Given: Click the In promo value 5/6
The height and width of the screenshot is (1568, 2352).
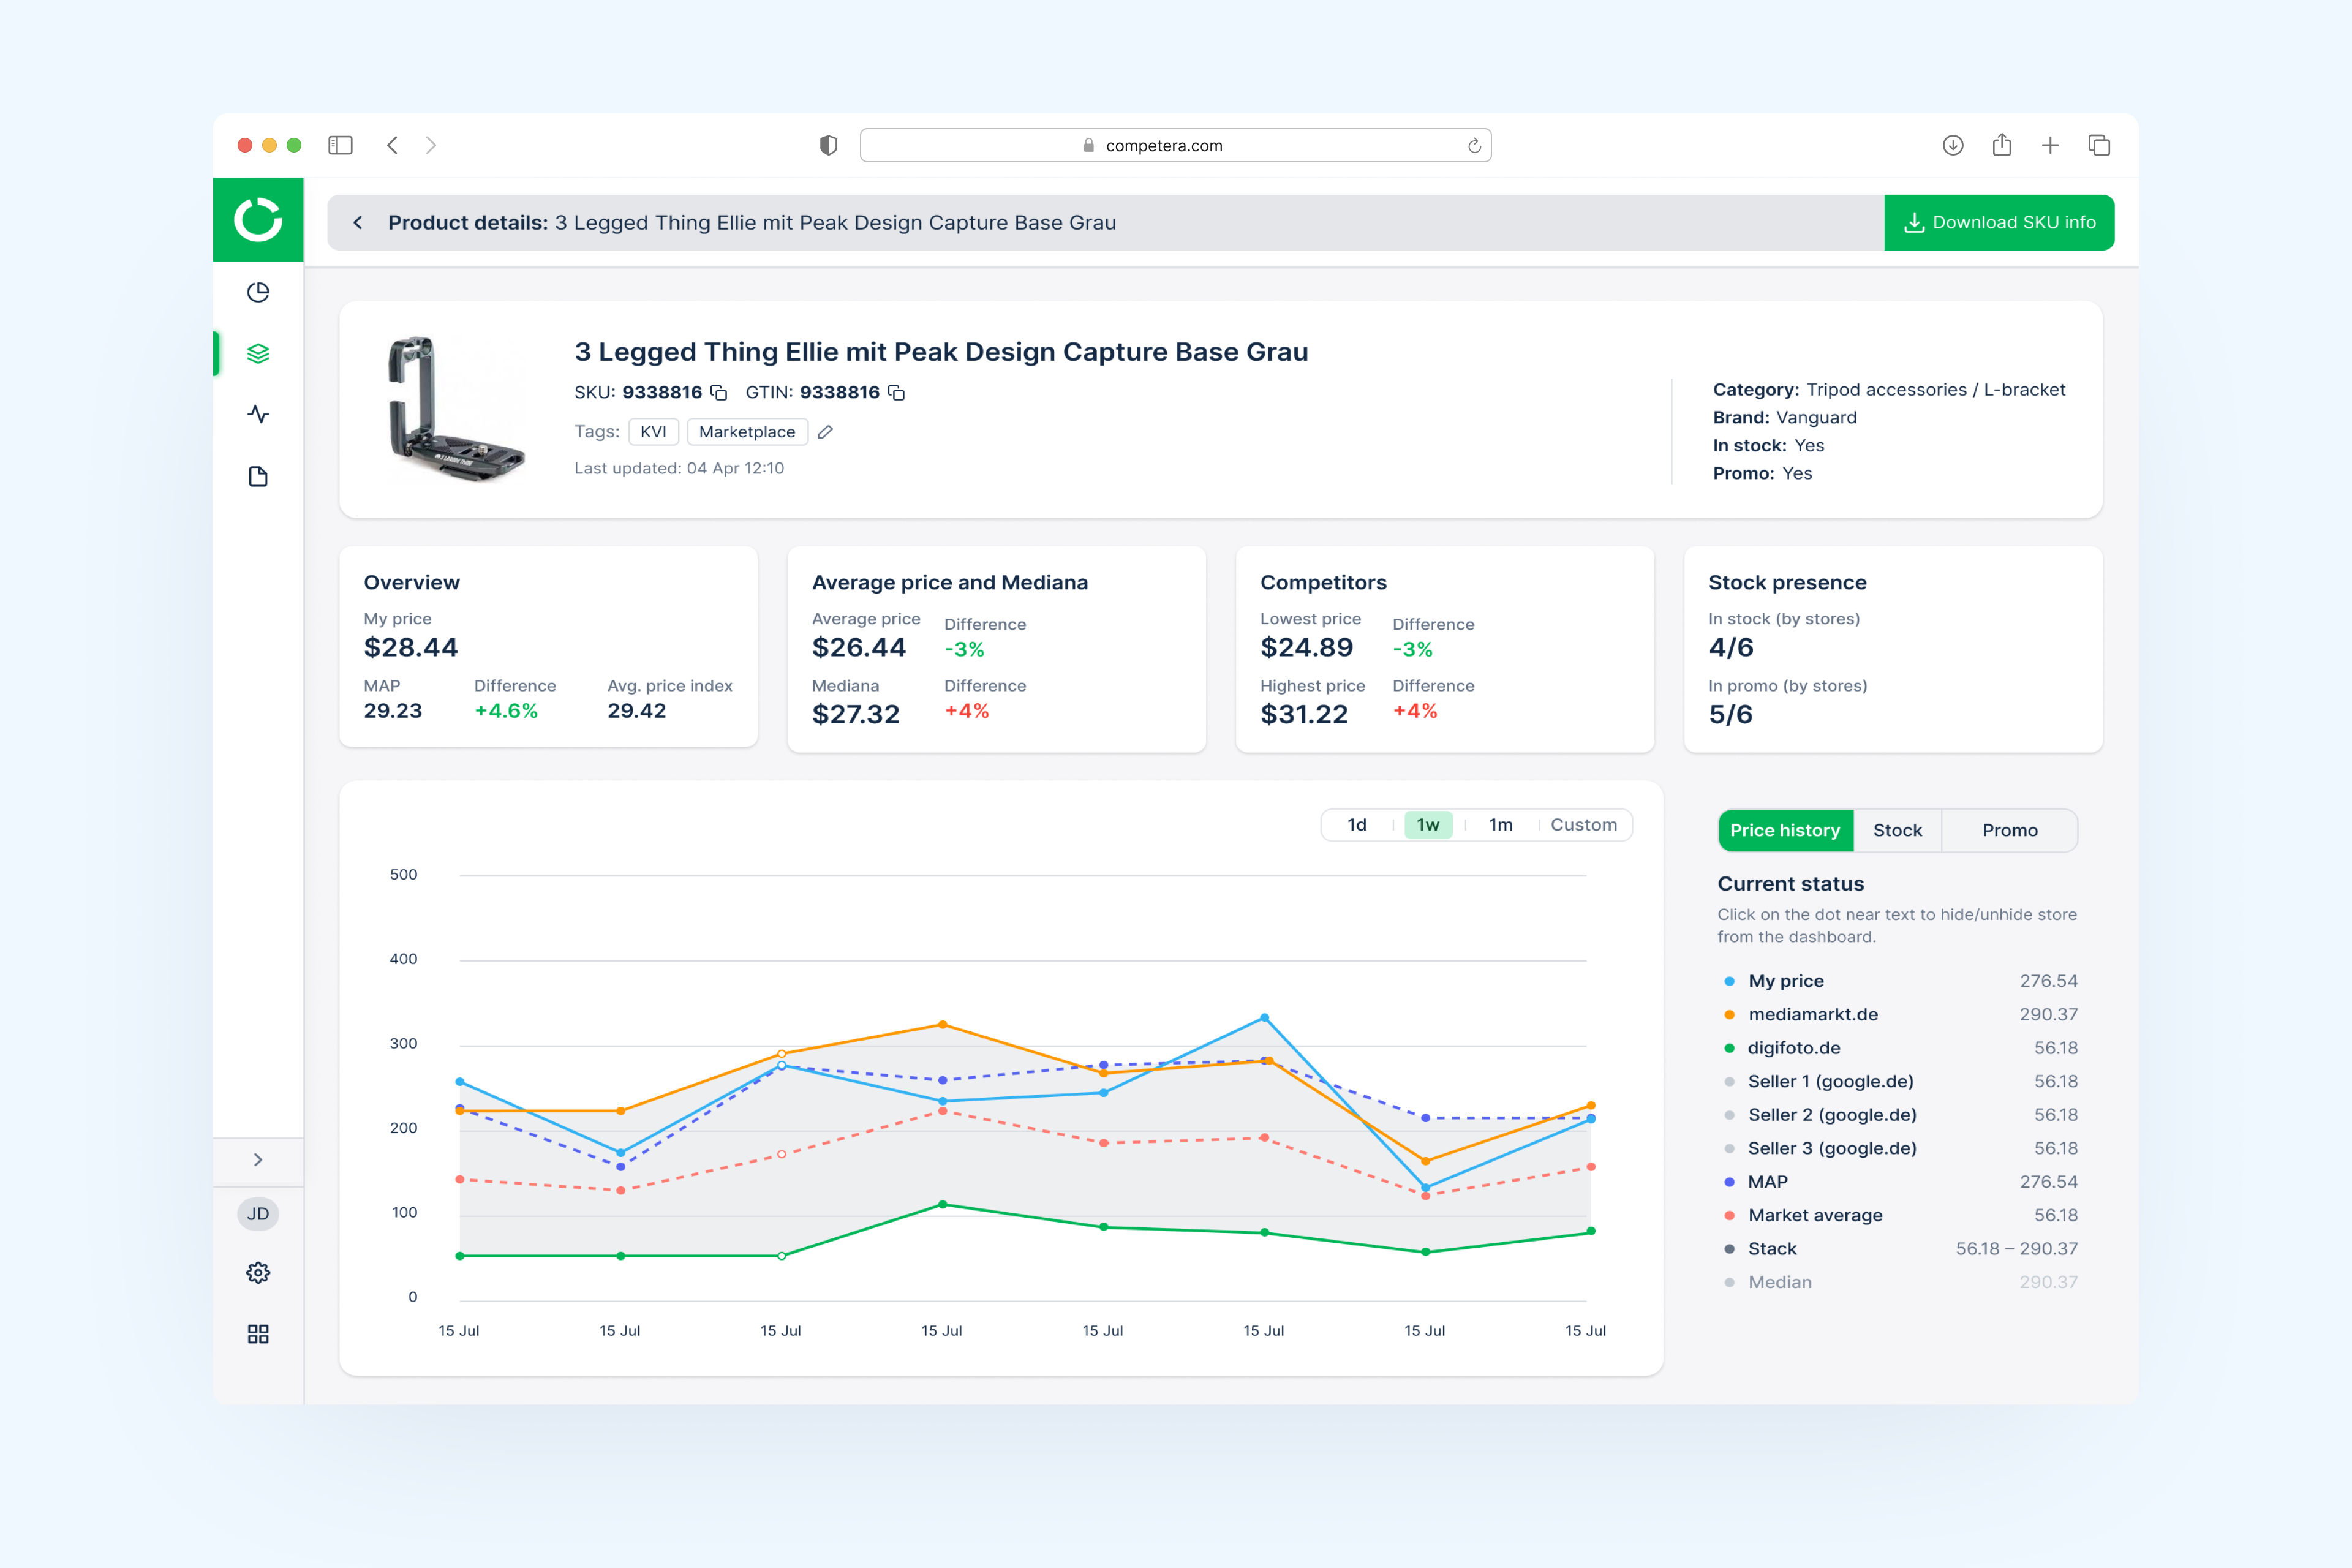Looking at the screenshot, I should [1731, 714].
